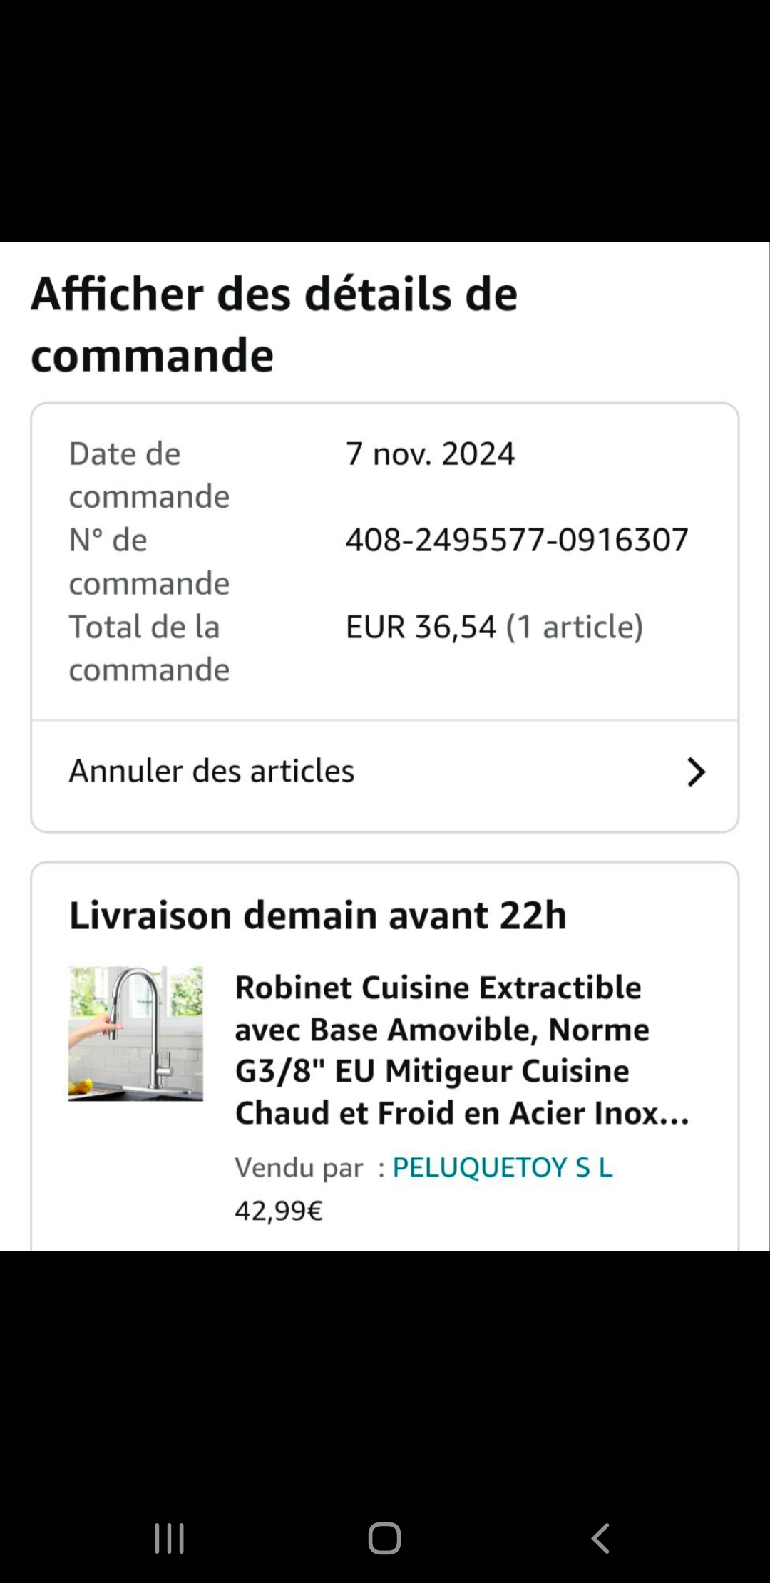Screen dimensions: 770x1583
Task: Tap the Afficher des détails de commande heading
Action: [x=274, y=324]
